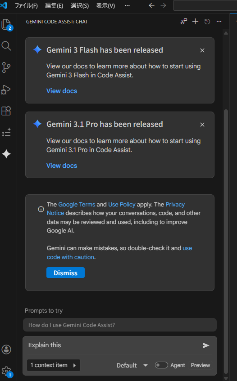The height and width of the screenshot is (381, 237).
Task: Click the Dismiss button
Action: 65,273
